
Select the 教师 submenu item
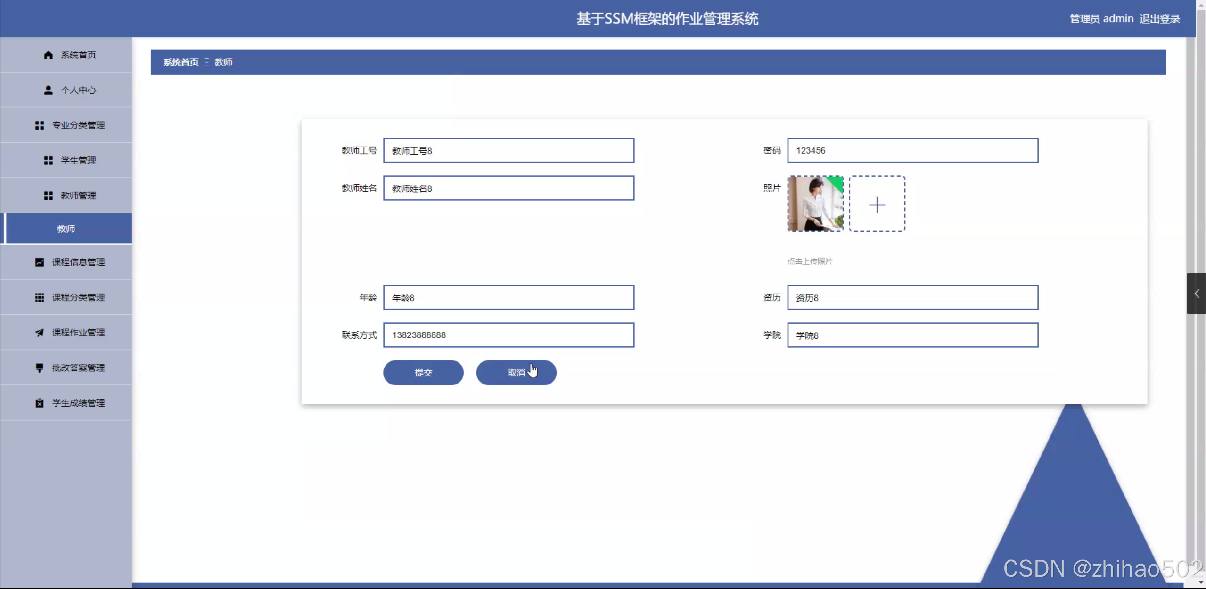[66, 229]
